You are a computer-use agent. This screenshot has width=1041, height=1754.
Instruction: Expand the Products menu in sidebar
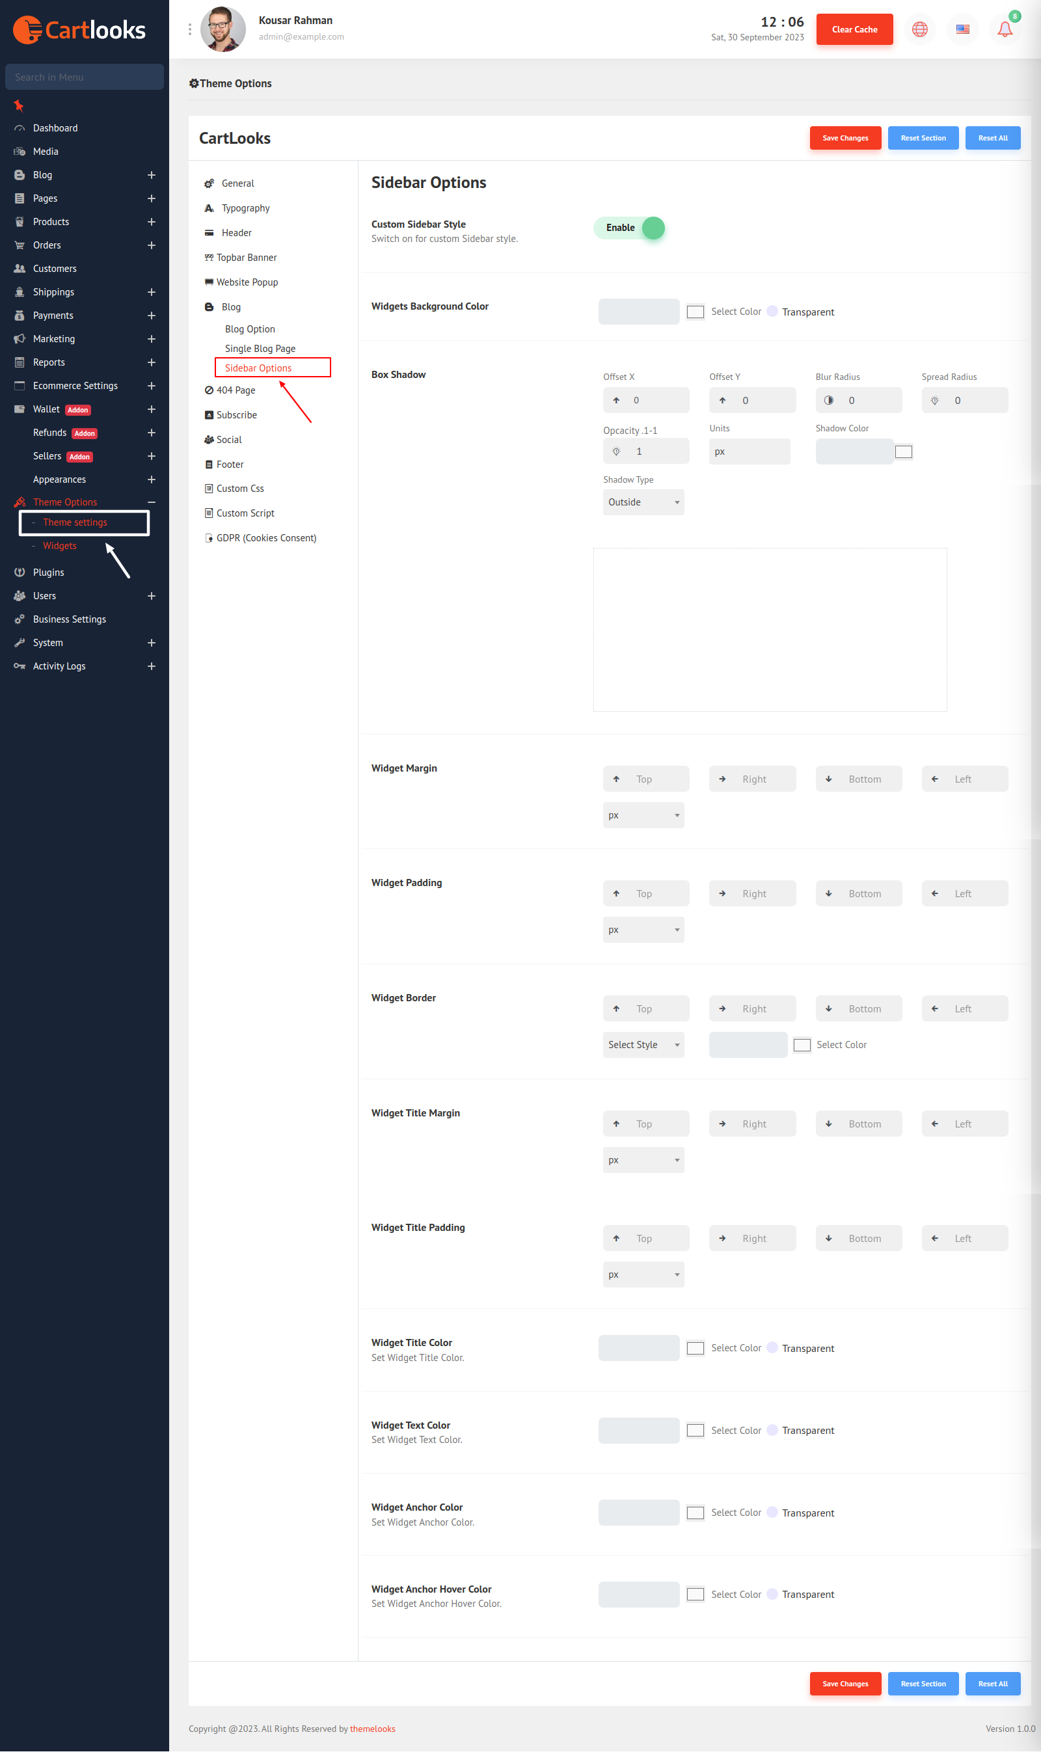[151, 222]
